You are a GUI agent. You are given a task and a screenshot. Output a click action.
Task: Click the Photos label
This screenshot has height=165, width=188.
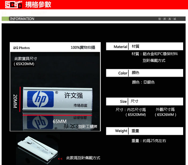[24, 48]
